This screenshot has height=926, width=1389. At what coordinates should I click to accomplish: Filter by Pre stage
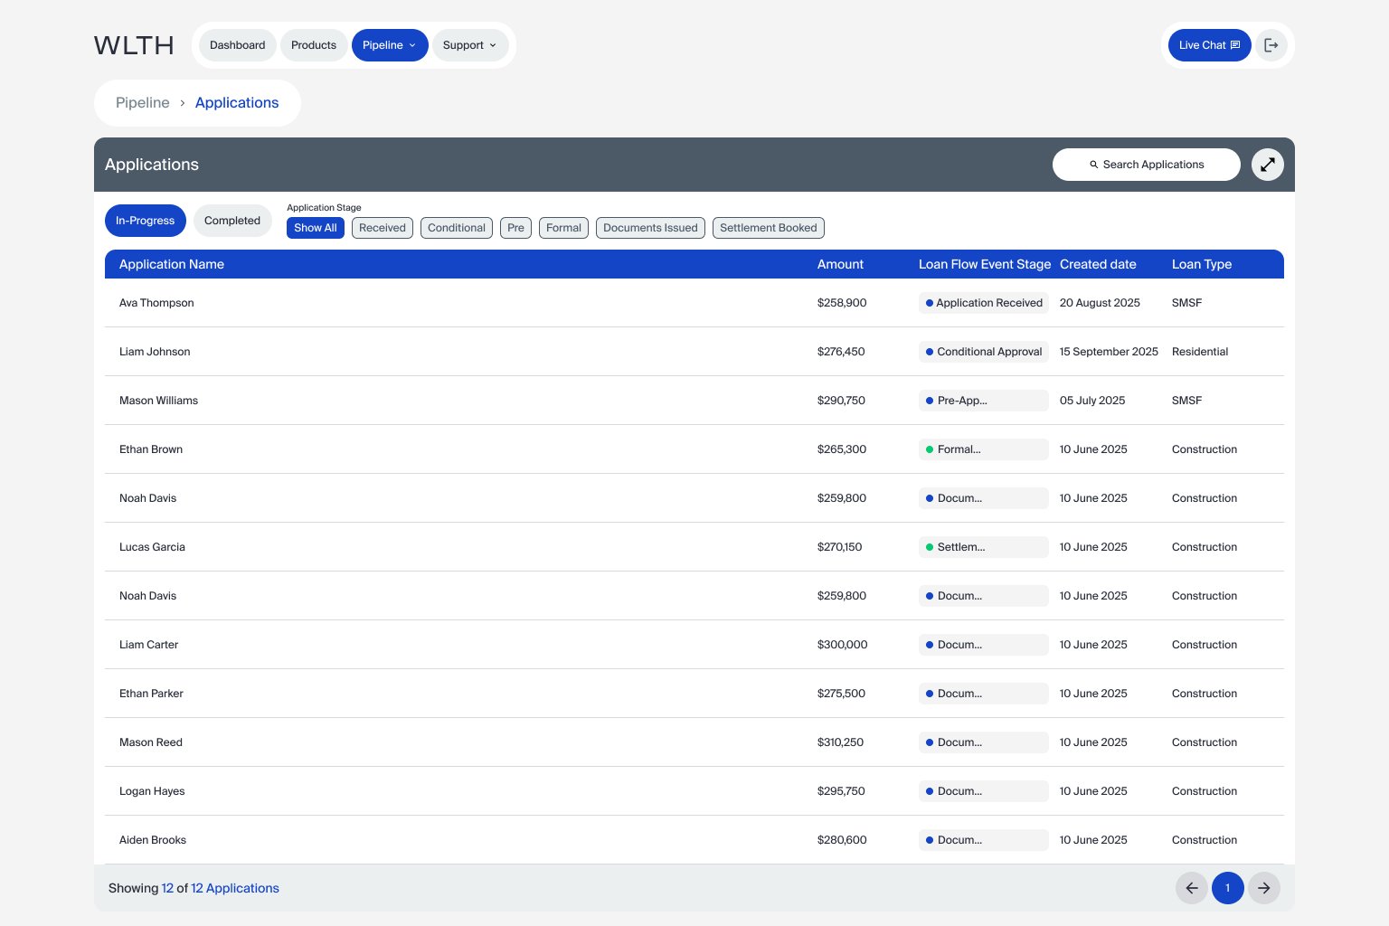pyautogui.click(x=515, y=228)
